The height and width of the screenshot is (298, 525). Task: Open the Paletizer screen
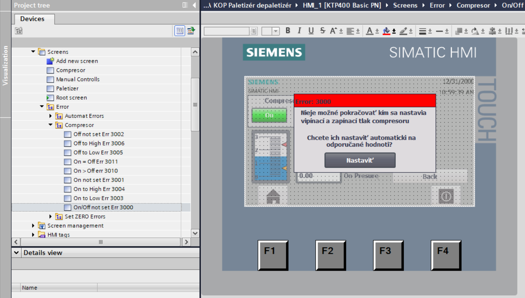67,89
